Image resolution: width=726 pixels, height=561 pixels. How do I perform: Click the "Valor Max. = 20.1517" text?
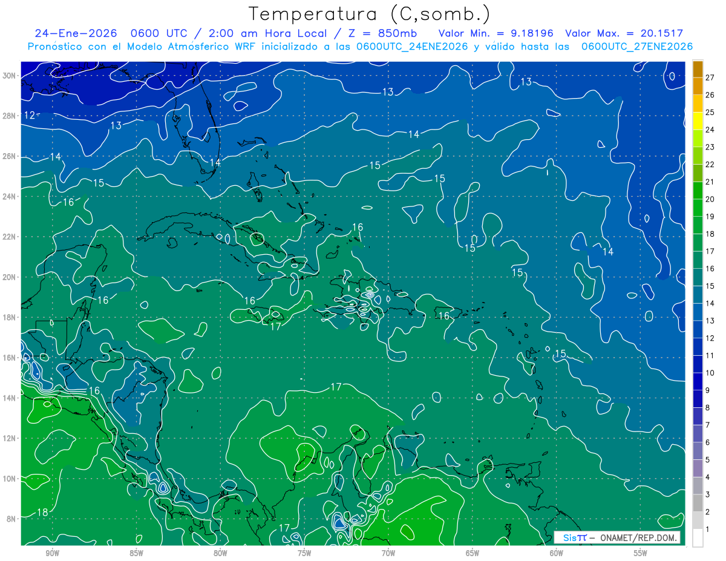pyautogui.click(x=624, y=33)
